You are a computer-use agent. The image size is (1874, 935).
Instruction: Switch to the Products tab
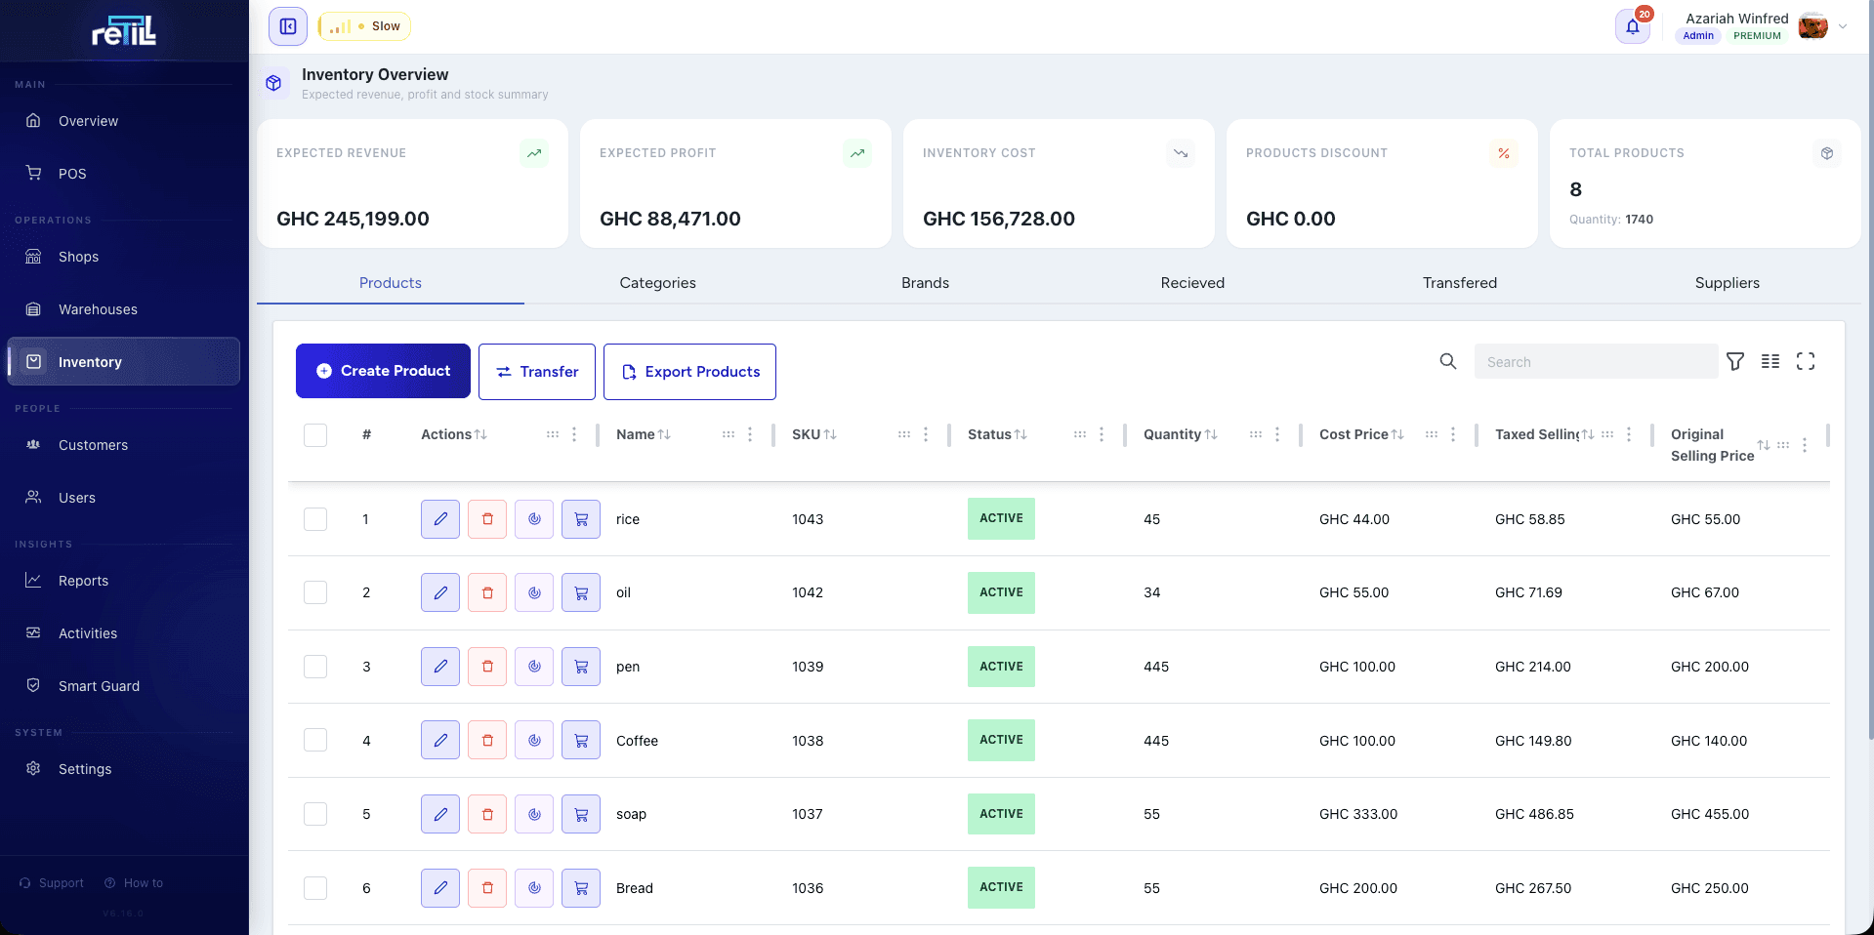(x=391, y=283)
